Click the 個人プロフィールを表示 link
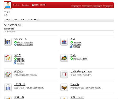 click(25, 45)
